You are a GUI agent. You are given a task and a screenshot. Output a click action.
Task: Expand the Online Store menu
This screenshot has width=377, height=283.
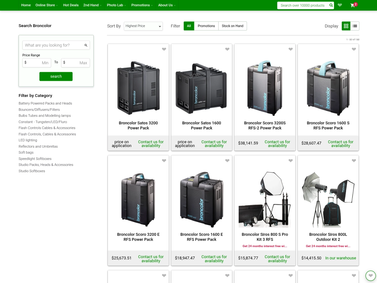(46, 5)
